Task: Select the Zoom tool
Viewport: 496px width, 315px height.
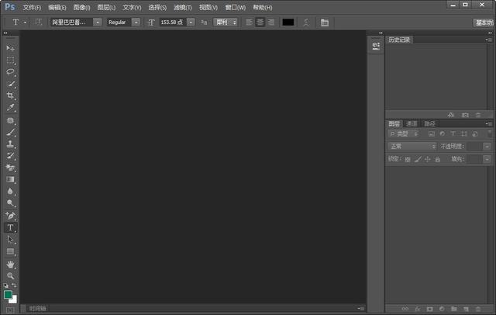Action: 10,275
